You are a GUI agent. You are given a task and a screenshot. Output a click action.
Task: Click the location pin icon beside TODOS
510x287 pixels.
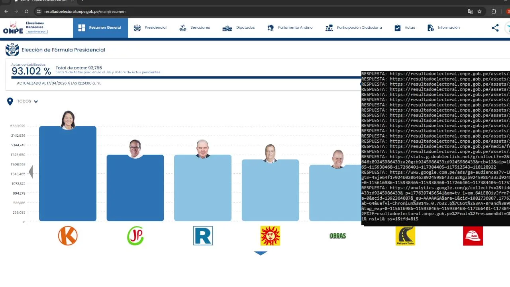point(10,102)
